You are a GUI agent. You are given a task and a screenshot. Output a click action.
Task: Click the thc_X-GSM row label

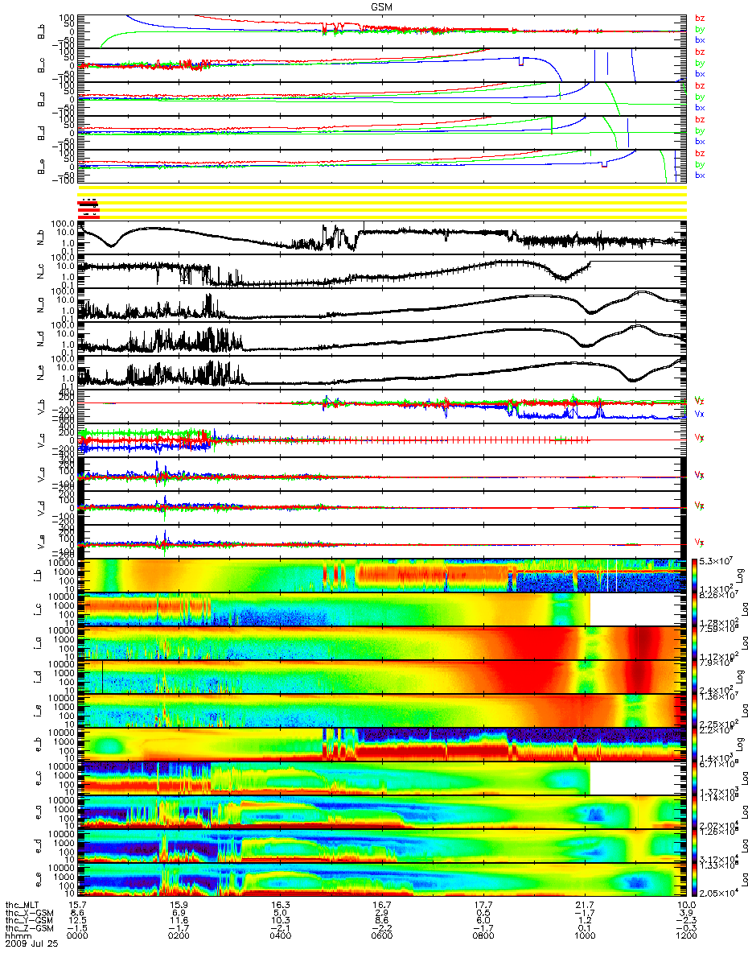pyautogui.click(x=30, y=911)
